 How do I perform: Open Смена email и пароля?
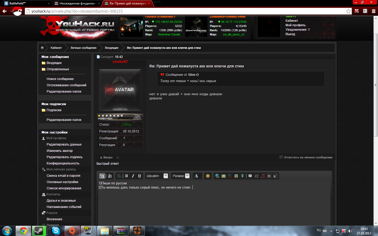click(x=64, y=176)
